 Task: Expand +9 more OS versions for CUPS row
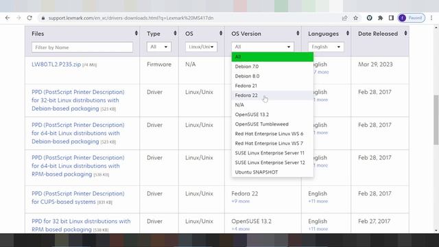241,201
